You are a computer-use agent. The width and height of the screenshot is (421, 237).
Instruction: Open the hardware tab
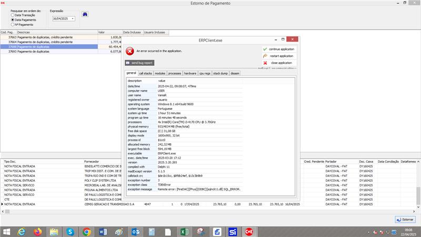click(190, 73)
